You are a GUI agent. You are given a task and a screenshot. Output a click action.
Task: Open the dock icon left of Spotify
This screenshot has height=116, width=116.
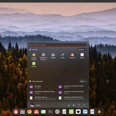point(64,112)
